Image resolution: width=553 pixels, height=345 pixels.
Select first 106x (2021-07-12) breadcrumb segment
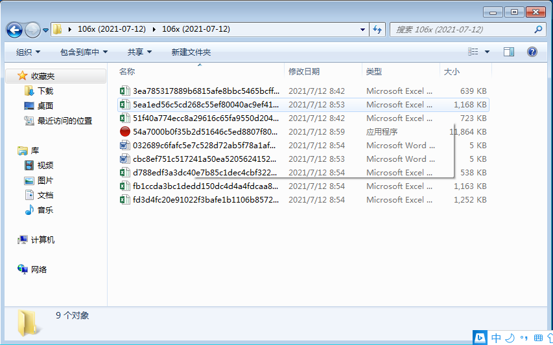[x=112, y=29]
